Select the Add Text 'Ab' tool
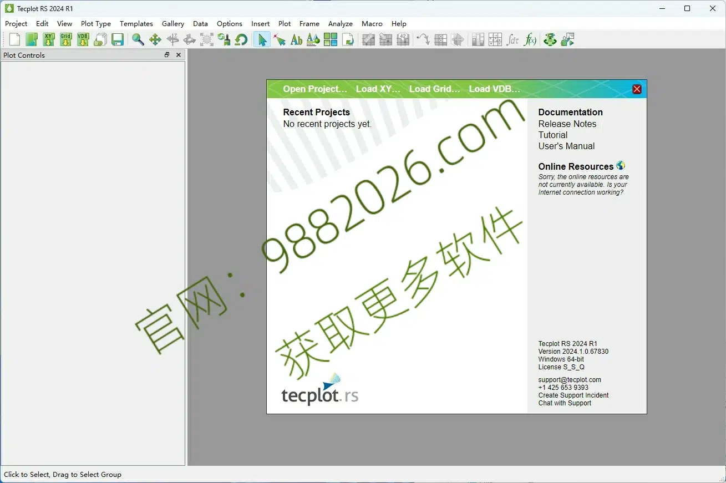 (x=297, y=39)
